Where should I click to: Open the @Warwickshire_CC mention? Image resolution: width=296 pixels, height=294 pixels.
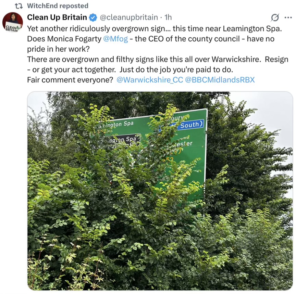pos(150,80)
